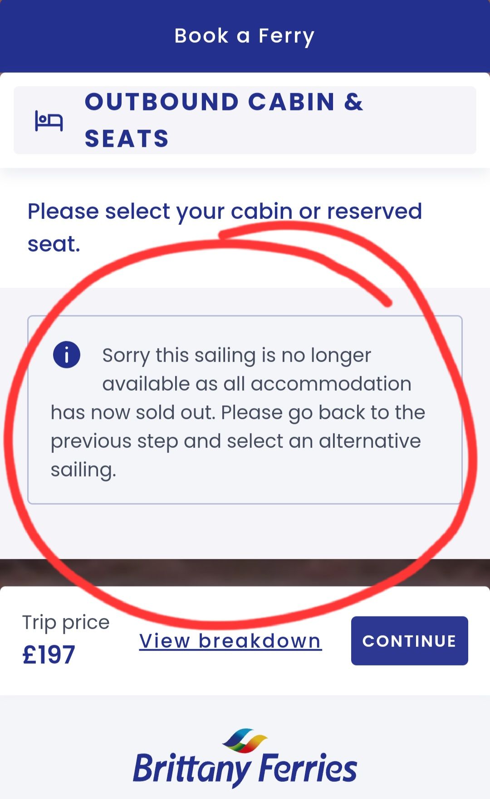Open the View breakdown link
The width and height of the screenshot is (490, 799).
(230, 641)
